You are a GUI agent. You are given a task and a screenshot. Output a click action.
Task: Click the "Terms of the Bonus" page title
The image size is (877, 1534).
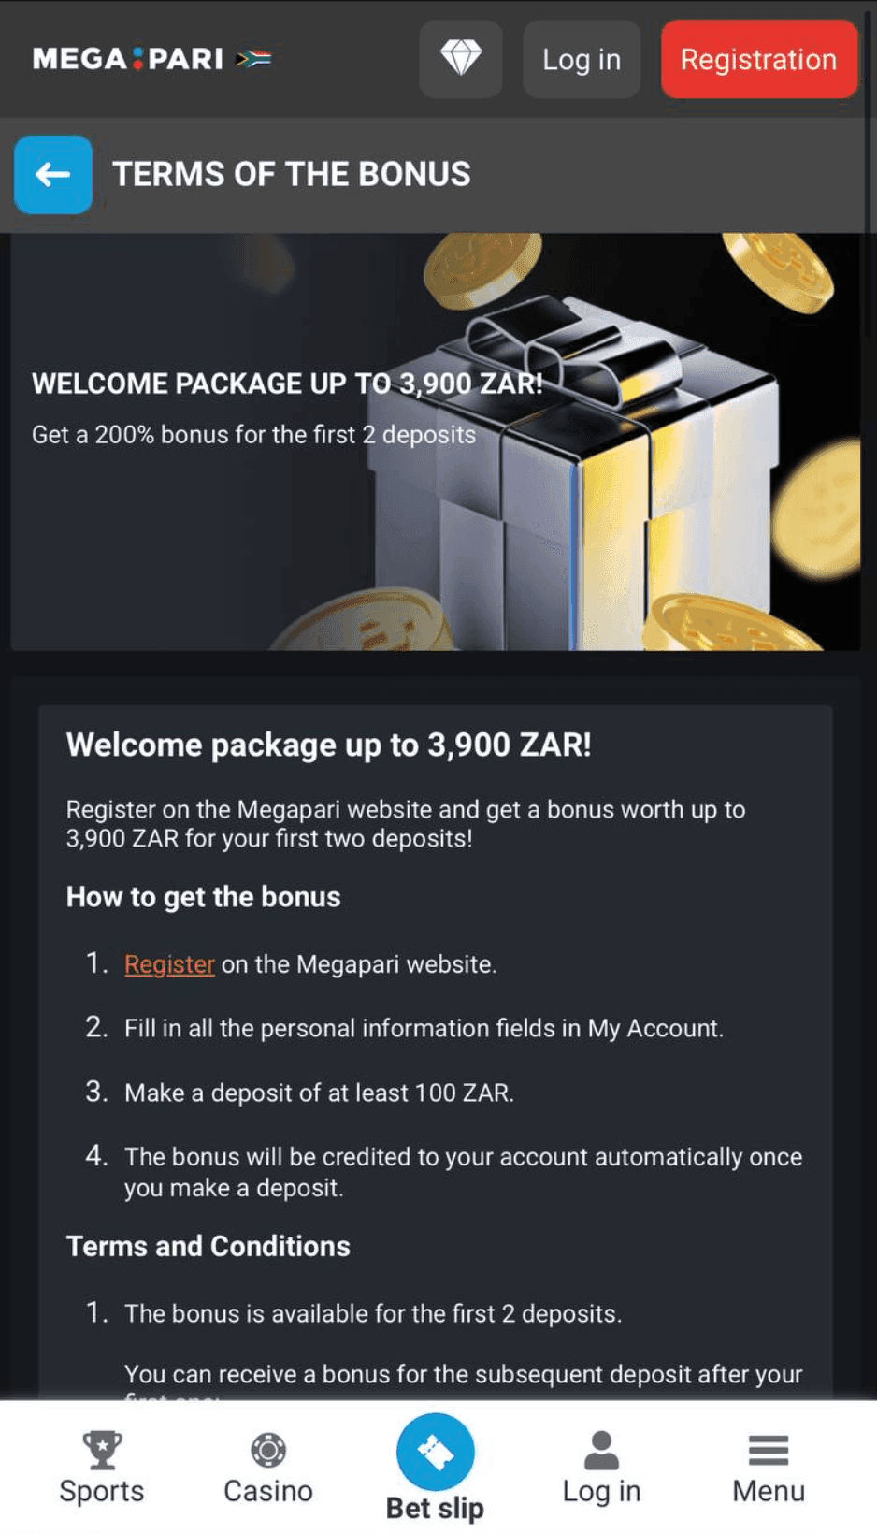pyautogui.click(x=292, y=175)
